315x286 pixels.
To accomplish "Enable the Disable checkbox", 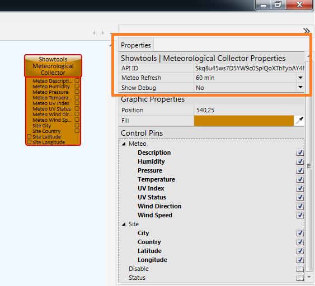I will (300, 269).
